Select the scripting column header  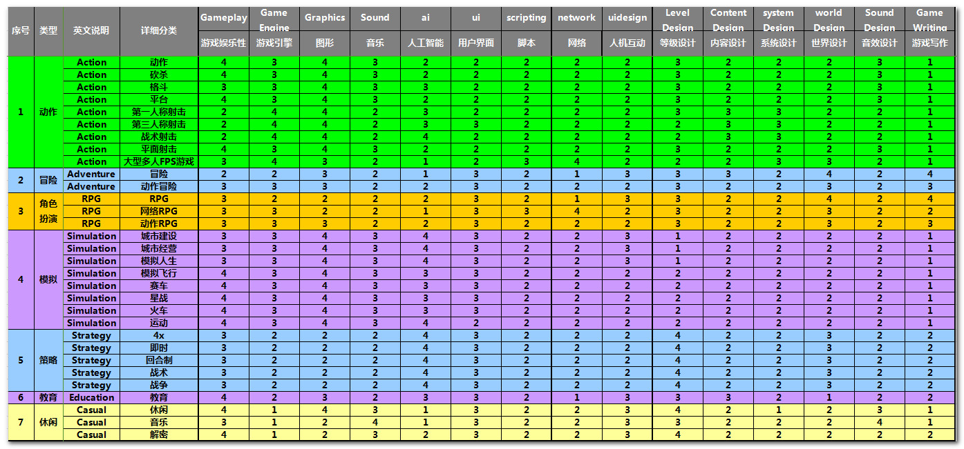pos(526,18)
